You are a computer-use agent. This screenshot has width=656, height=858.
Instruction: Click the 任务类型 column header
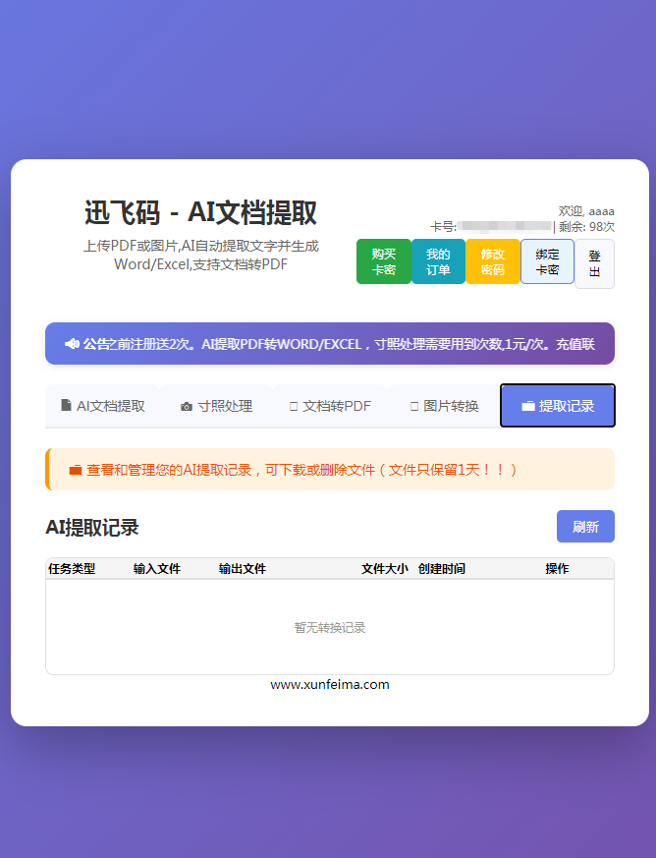coord(72,568)
